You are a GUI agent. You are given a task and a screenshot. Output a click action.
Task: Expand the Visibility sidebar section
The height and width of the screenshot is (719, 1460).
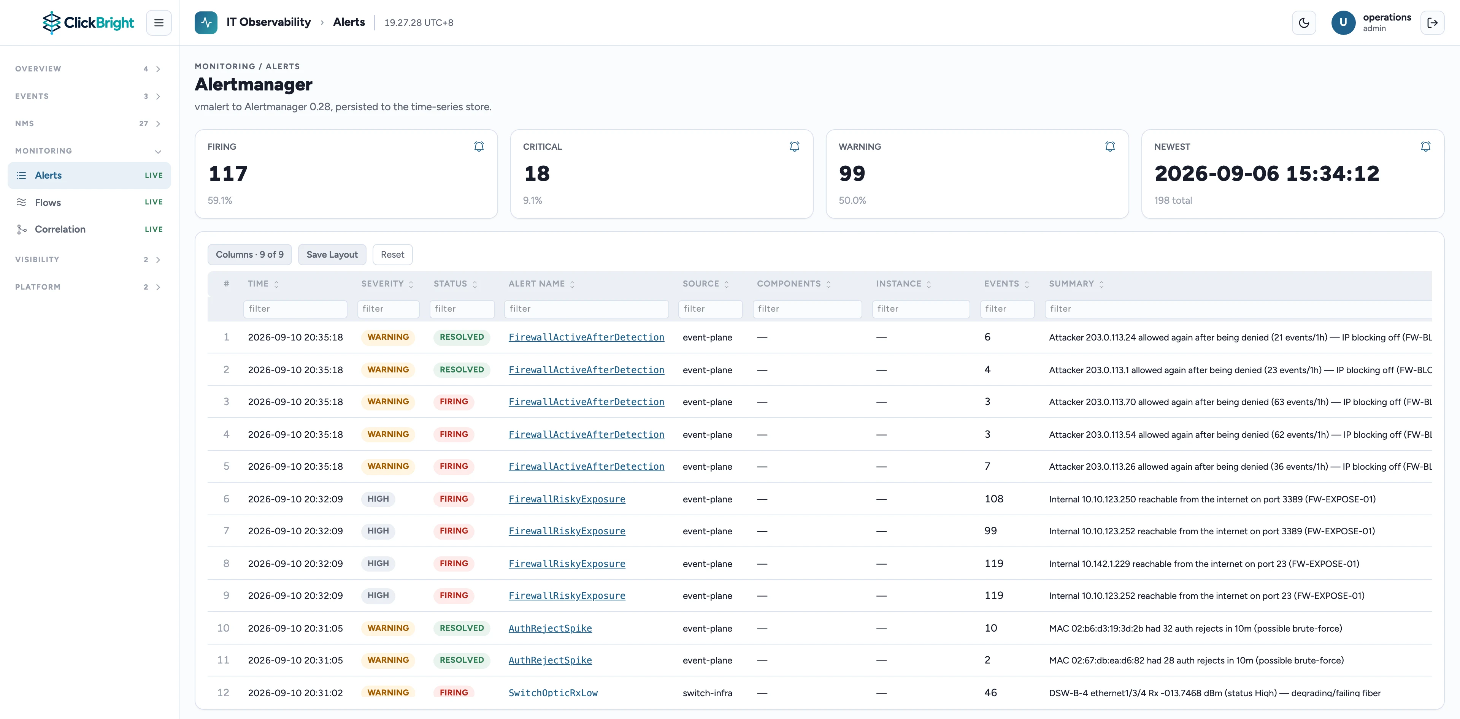click(89, 260)
